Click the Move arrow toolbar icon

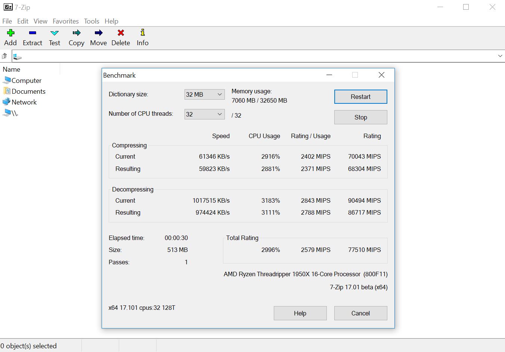[x=98, y=33]
